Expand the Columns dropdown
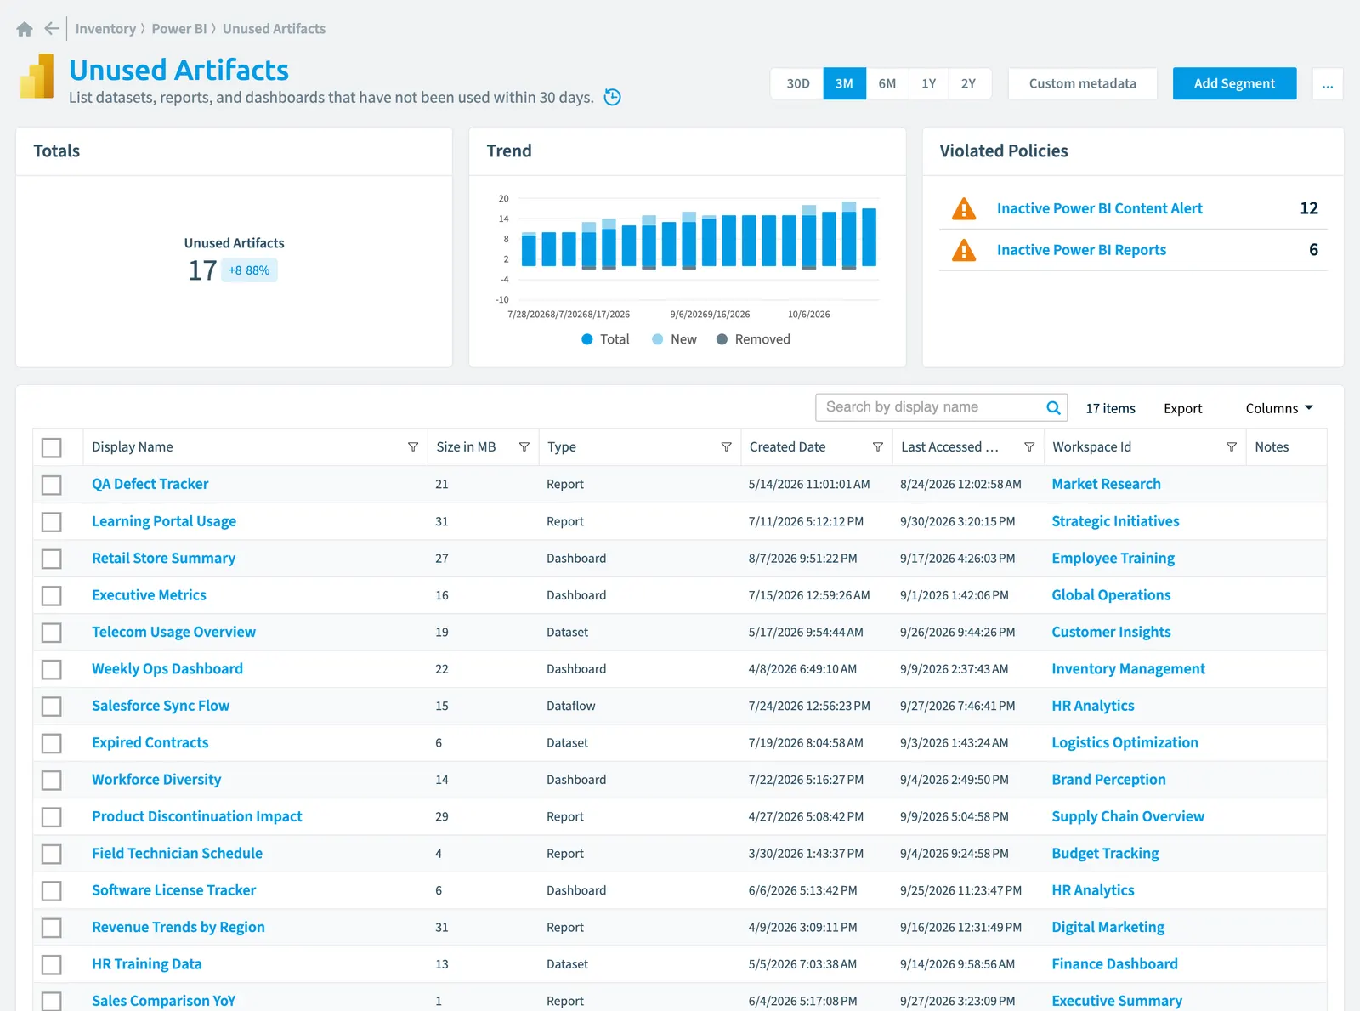The height and width of the screenshot is (1011, 1360). (x=1279, y=408)
